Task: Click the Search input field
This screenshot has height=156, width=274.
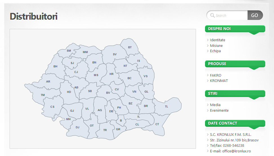Action: click(x=227, y=15)
